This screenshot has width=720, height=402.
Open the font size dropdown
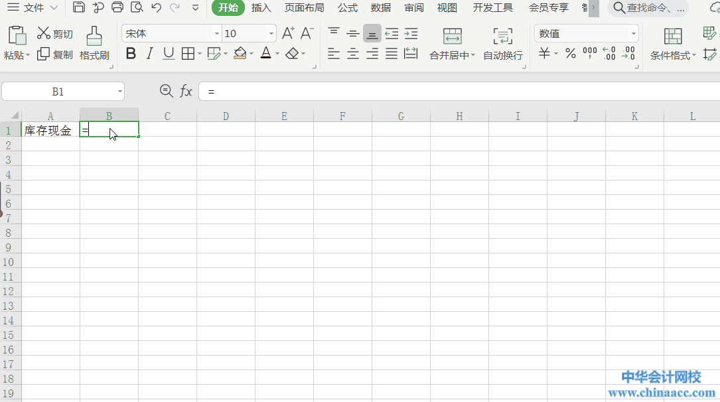(271, 33)
